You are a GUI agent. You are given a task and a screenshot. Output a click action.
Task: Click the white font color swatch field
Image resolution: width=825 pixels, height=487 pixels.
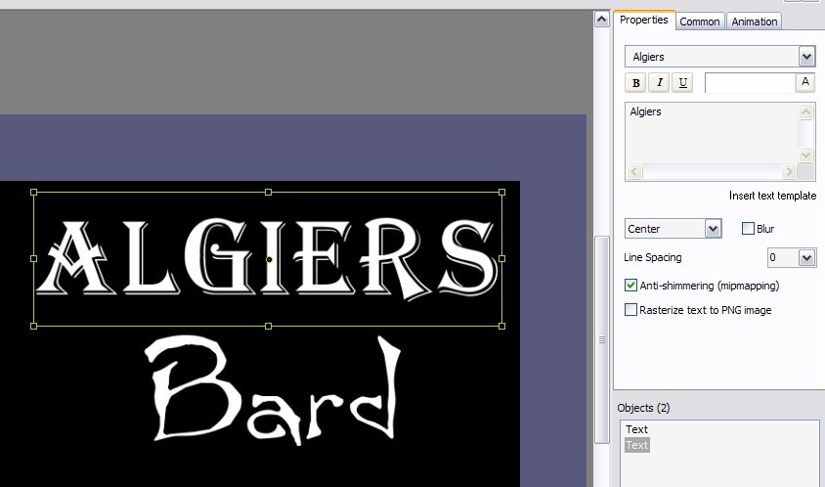(750, 83)
